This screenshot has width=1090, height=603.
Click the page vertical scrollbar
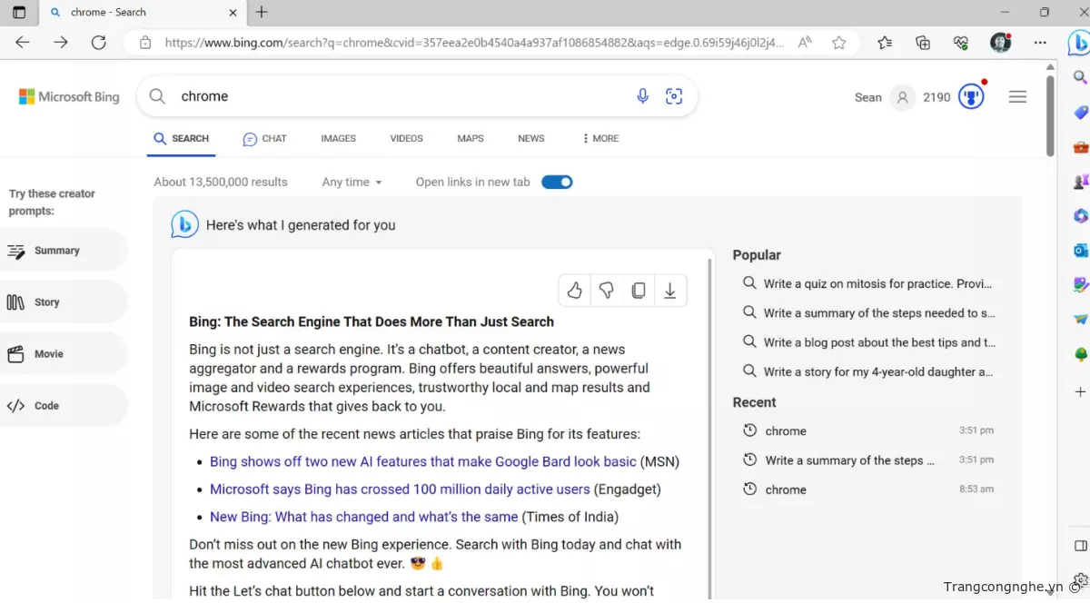[1050, 118]
